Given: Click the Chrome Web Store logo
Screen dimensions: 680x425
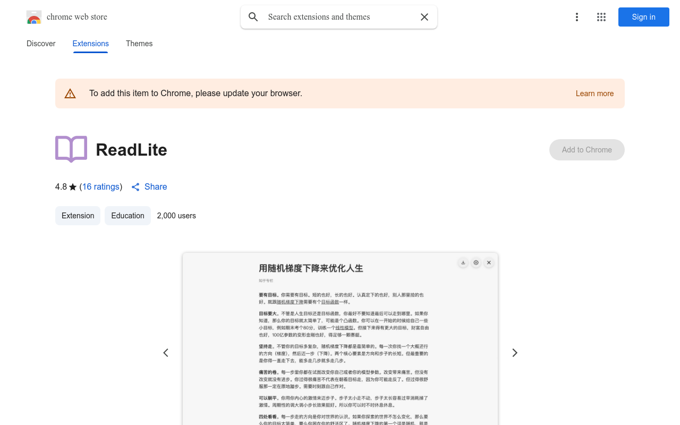Looking at the screenshot, I should pyautogui.click(x=34, y=17).
